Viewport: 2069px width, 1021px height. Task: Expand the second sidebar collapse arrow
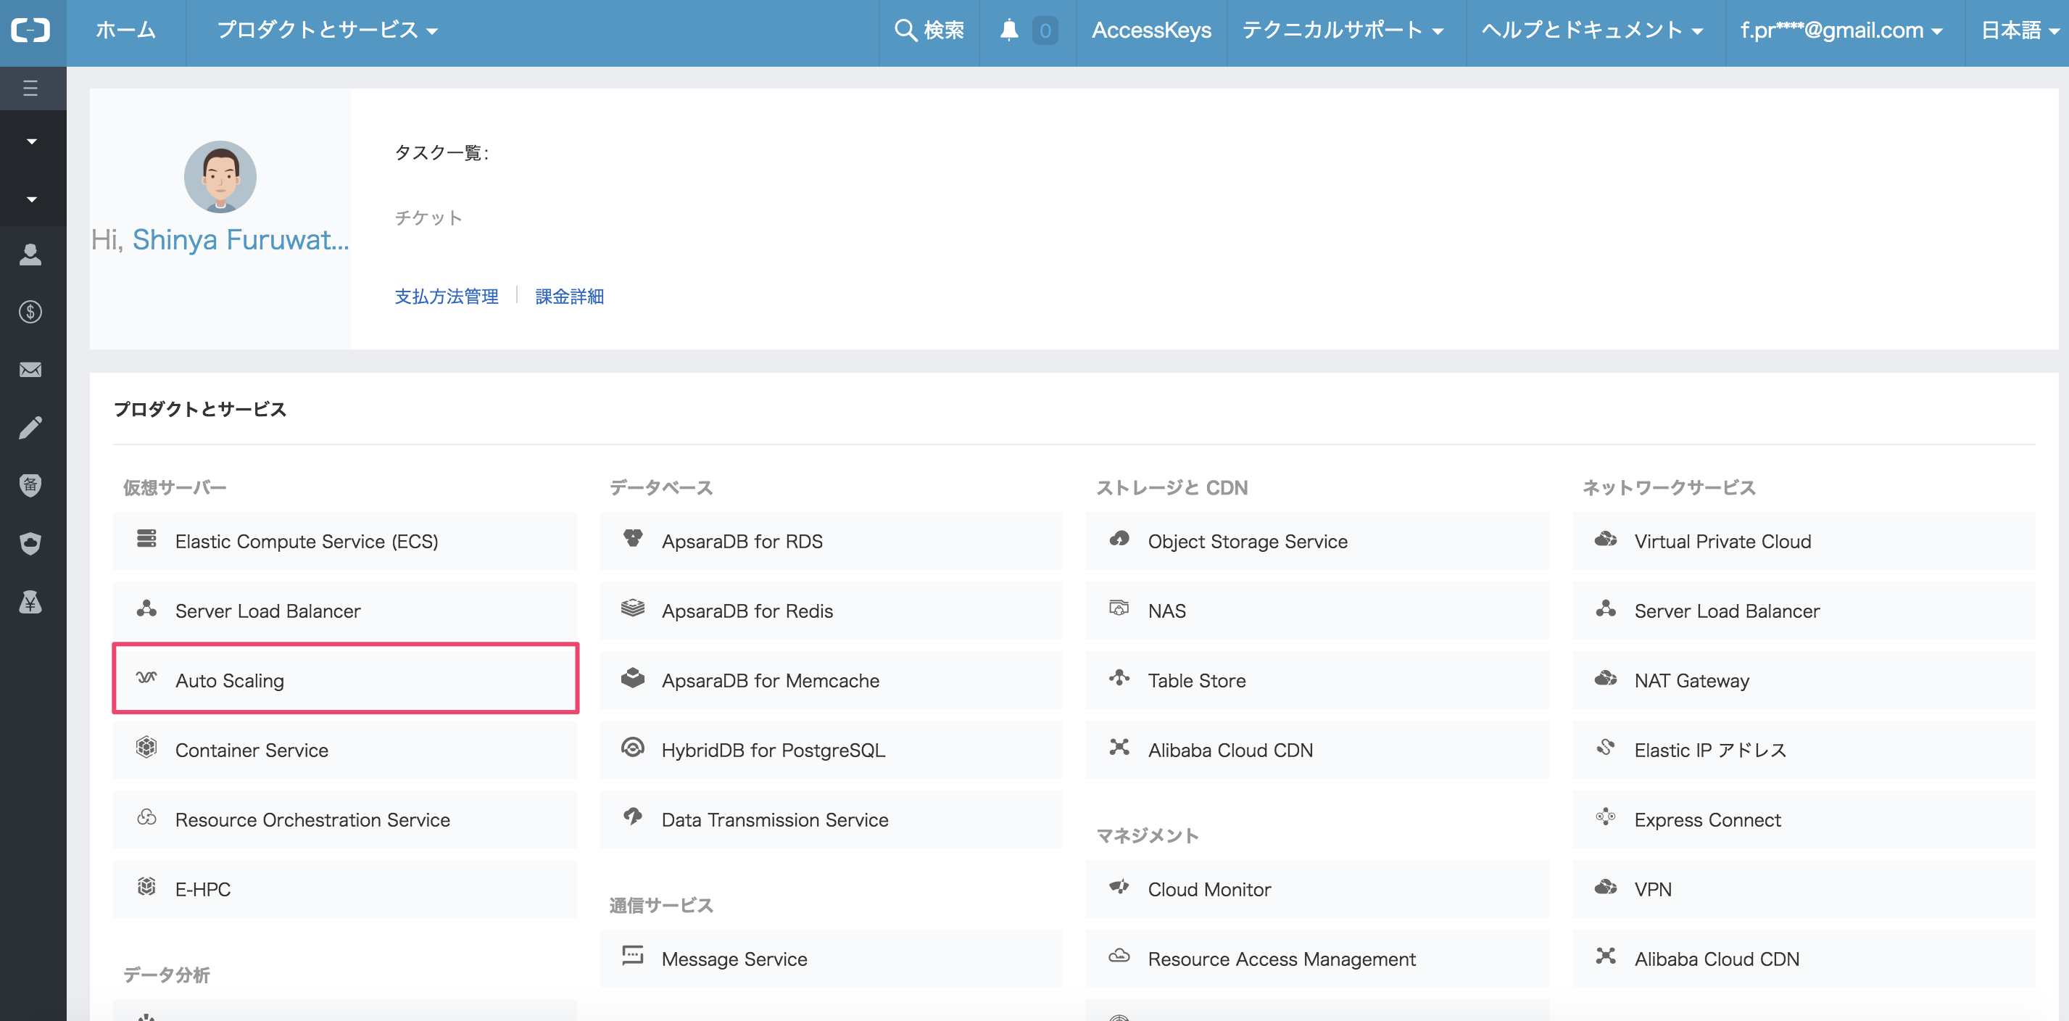pyautogui.click(x=31, y=199)
